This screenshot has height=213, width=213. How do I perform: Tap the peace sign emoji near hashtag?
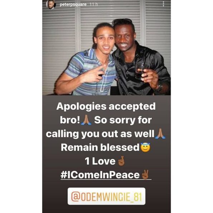click(145, 175)
